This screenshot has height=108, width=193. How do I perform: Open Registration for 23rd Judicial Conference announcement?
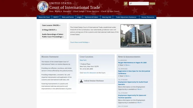coord(134,72)
